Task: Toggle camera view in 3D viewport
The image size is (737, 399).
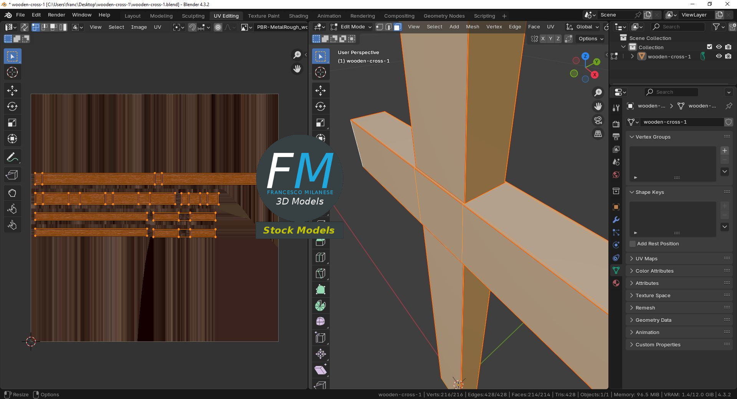Action: (x=598, y=120)
